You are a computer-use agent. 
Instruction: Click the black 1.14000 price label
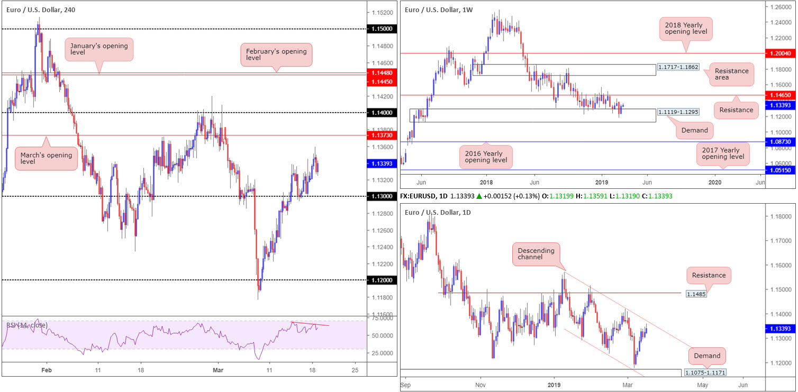coord(383,113)
